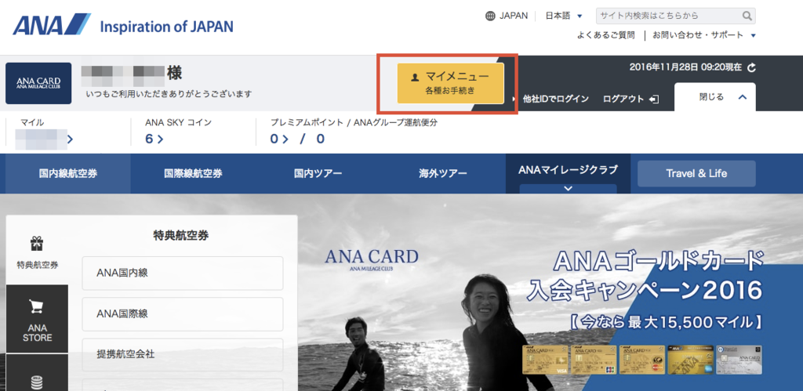803x391 pixels.
Task: Open よくあるご質問
Action: pyautogui.click(x=606, y=35)
